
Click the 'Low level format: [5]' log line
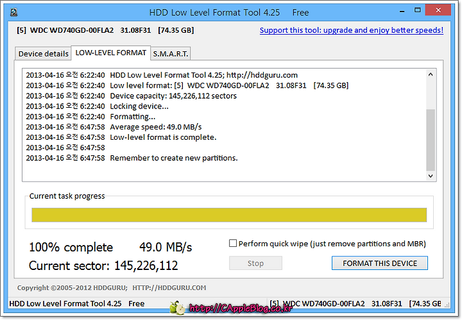pyautogui.click(x=229, y=85)
